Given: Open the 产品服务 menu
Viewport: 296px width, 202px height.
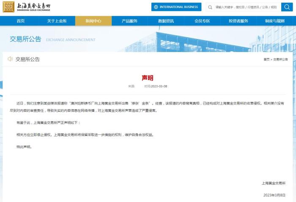Looking at the screenshot, I should click(x=129, y=21).
